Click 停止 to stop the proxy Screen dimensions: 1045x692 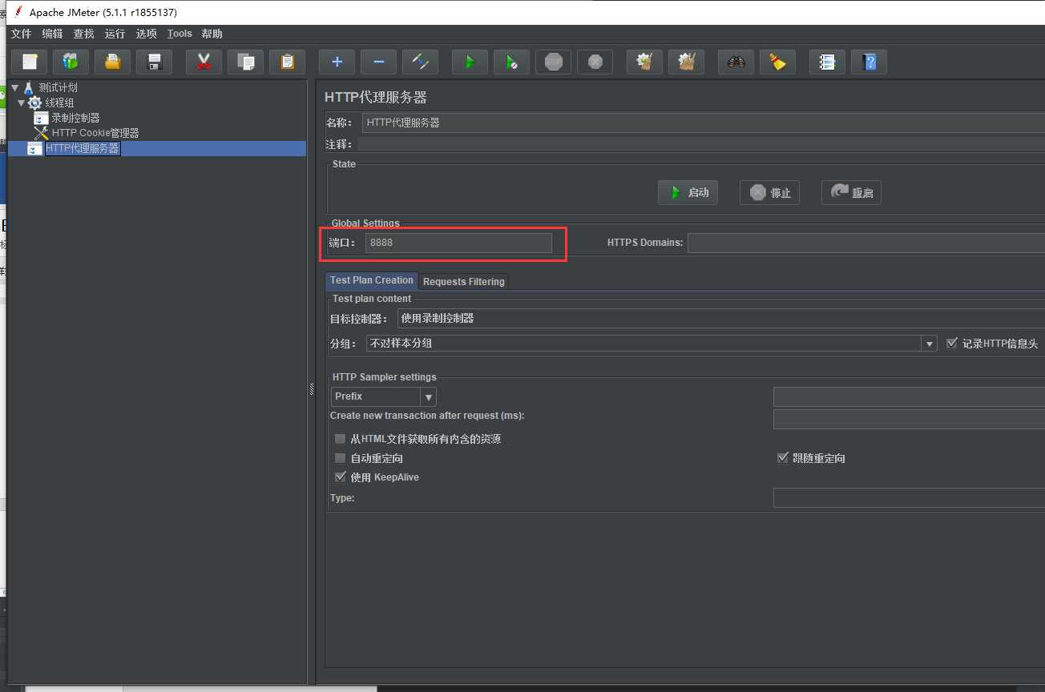769,192
